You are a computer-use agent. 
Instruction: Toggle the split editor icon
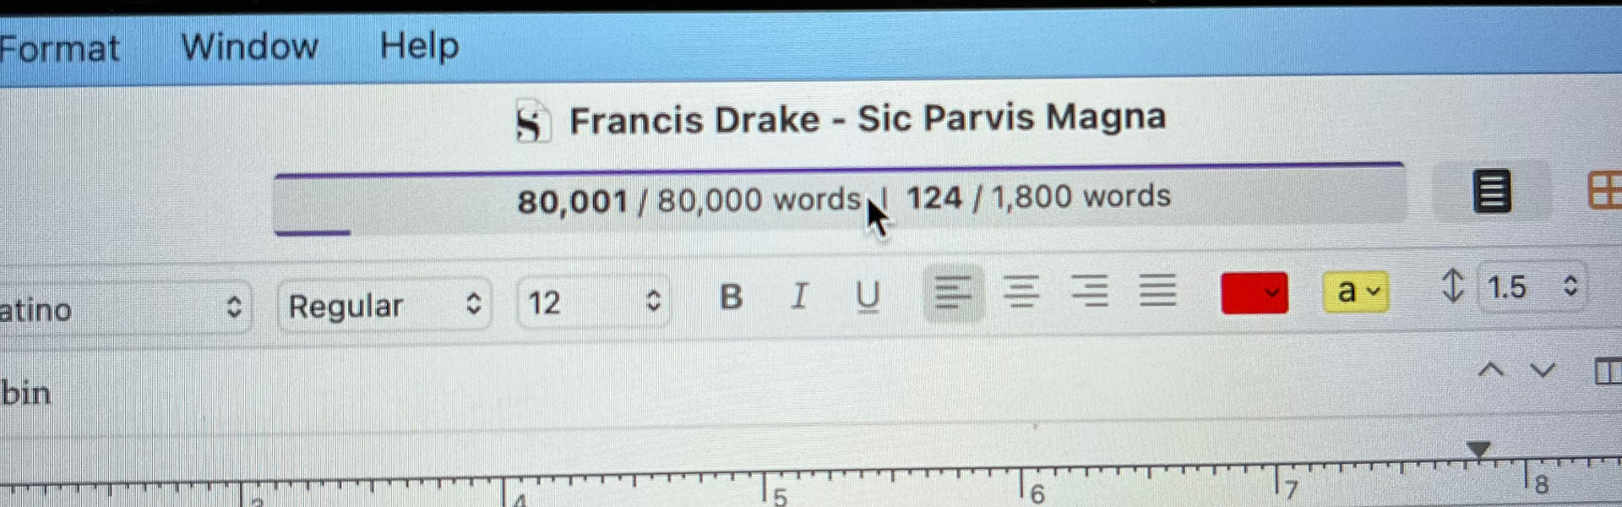click(x=1608, y=371)
